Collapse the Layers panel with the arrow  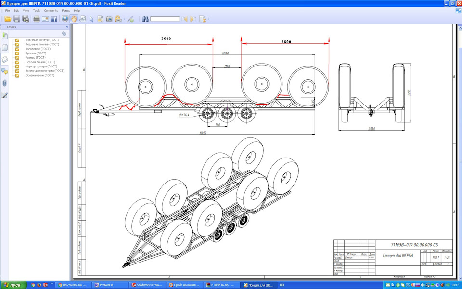tap(67, 27)
